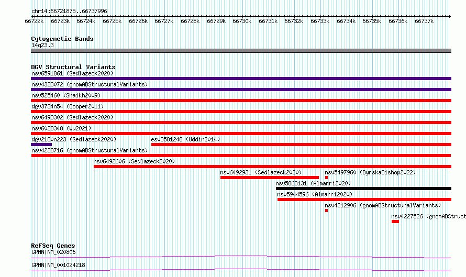Select the black nsv5863131 variant bar
This screenshot has width=466, height=277.
pos(363,189)
